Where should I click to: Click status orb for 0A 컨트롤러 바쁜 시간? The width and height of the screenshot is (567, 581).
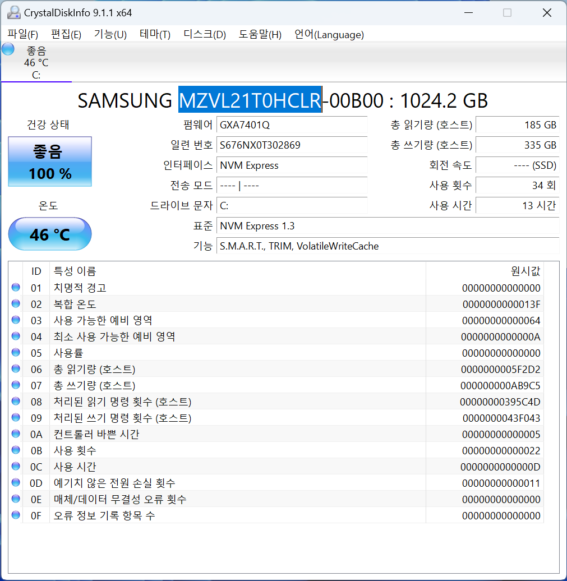point(16,434)
